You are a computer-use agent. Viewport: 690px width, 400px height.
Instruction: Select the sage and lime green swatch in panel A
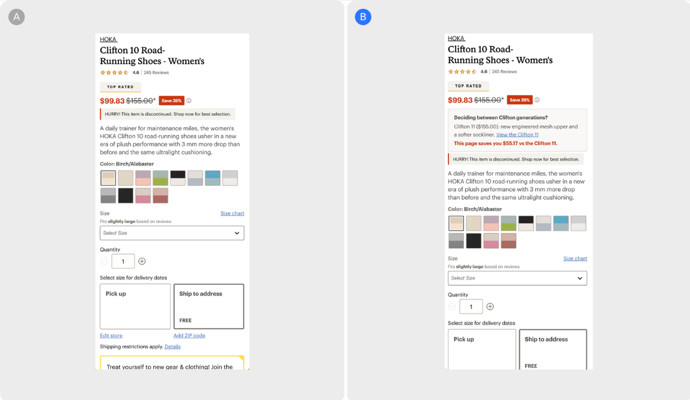point(160,178)
